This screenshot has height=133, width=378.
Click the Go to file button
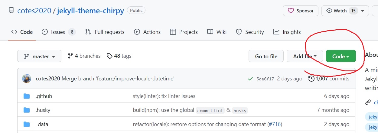coord(266,56)
